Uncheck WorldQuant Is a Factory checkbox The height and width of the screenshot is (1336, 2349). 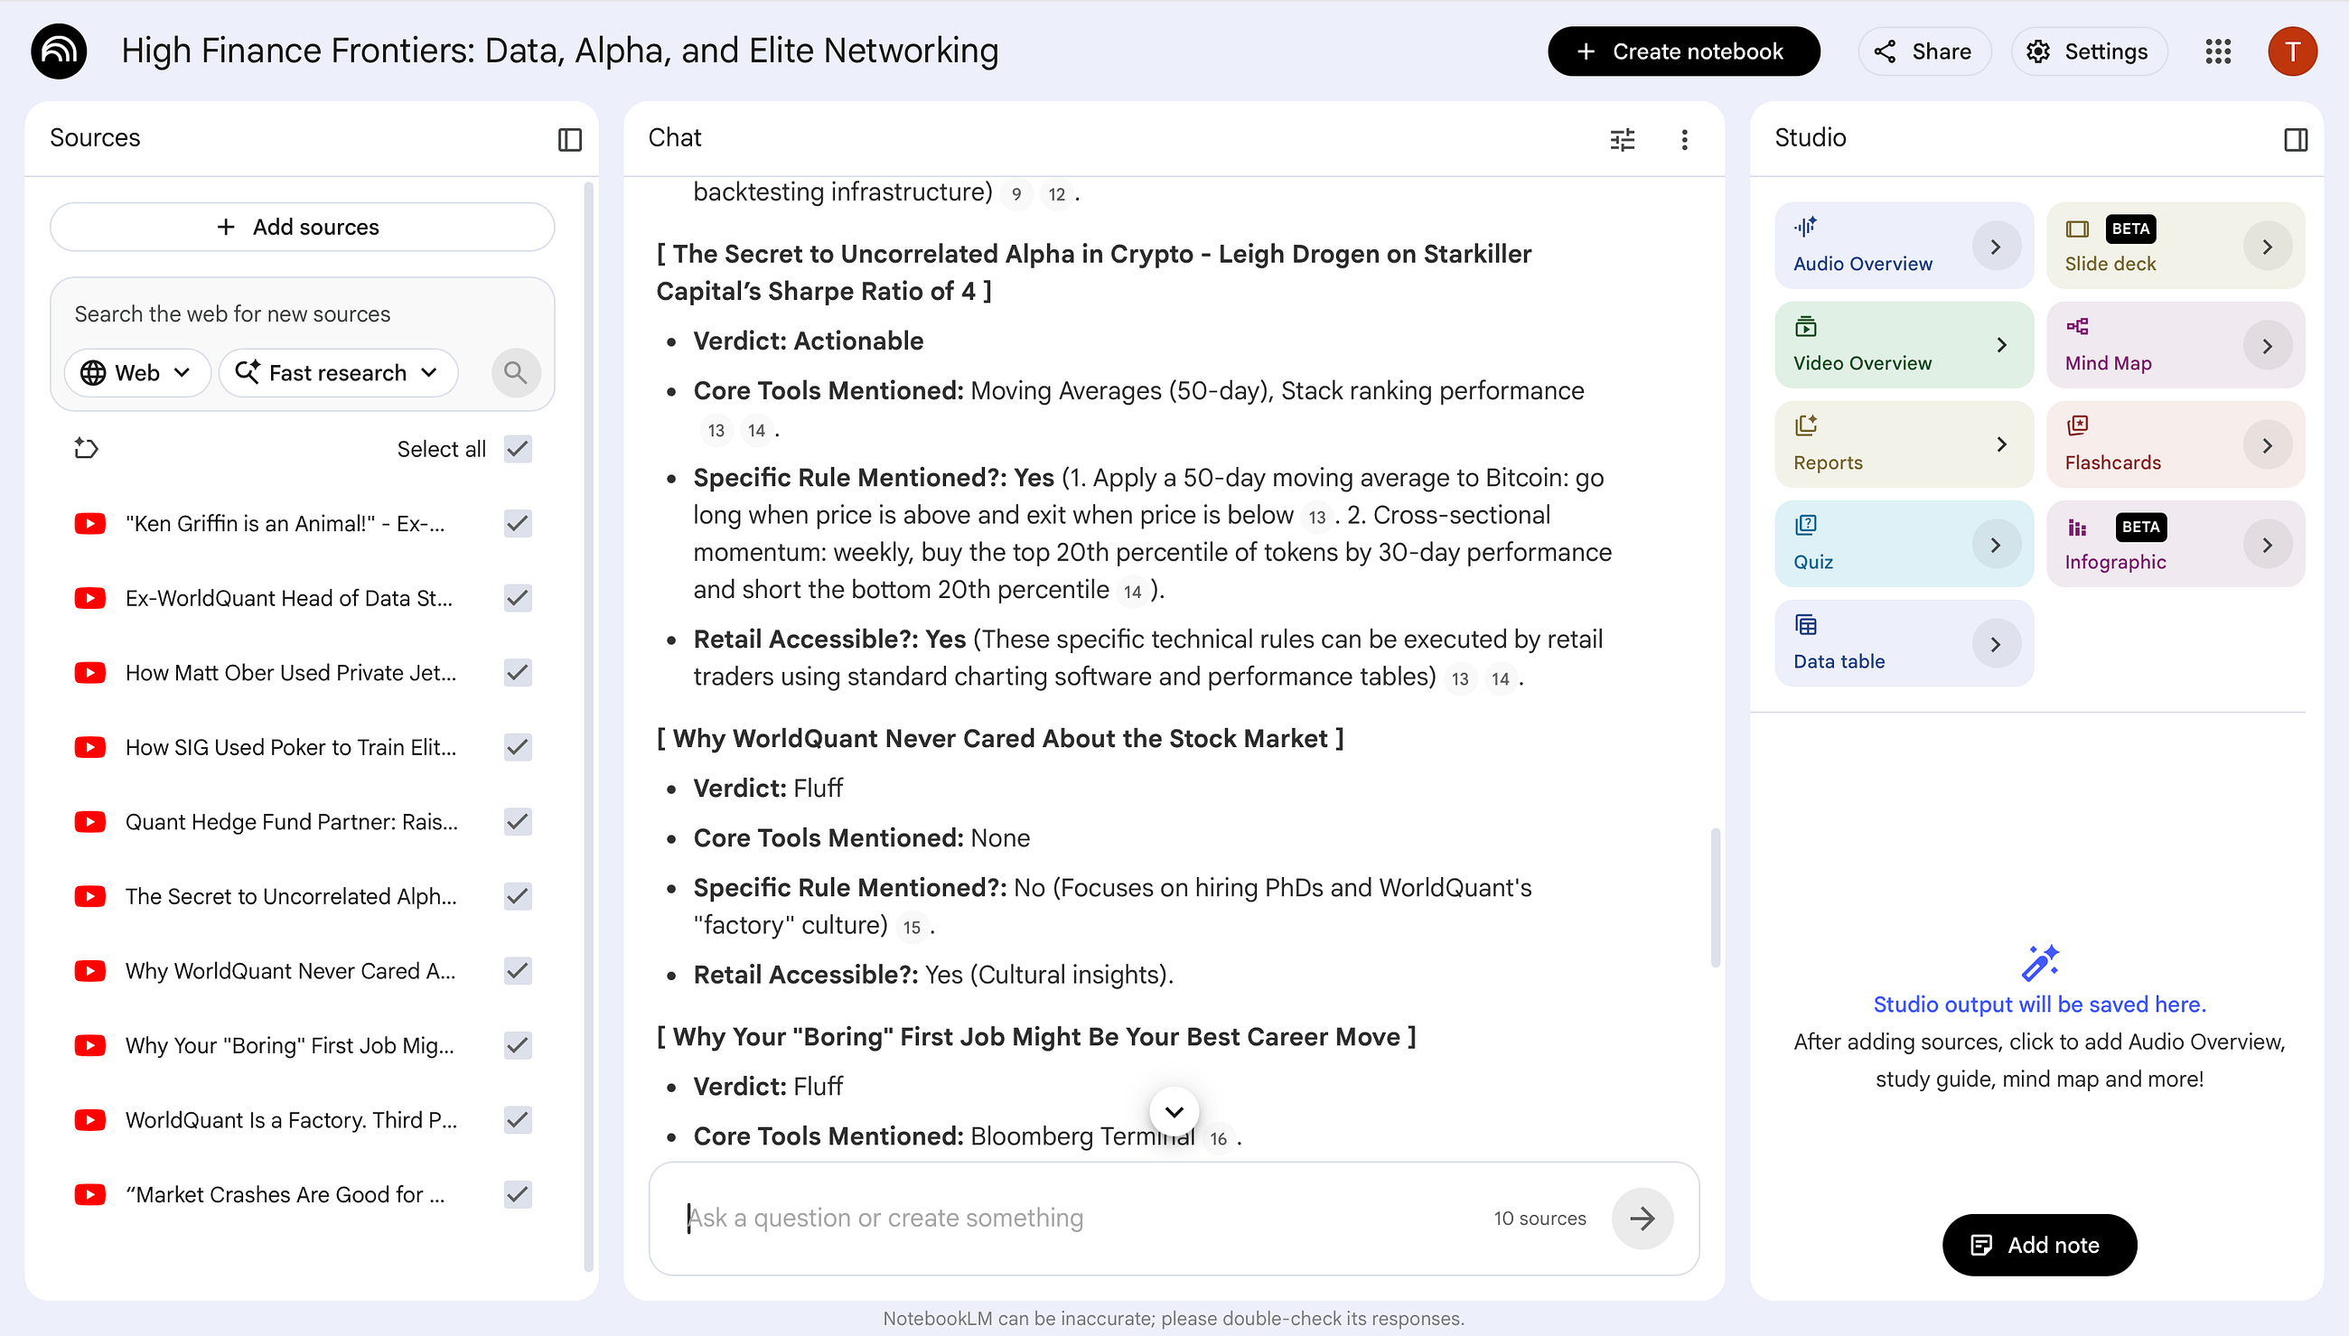click(x=519, y=1120)
